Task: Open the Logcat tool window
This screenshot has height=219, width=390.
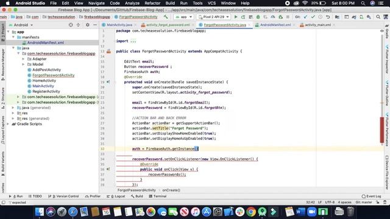Action: coord(116,196)
